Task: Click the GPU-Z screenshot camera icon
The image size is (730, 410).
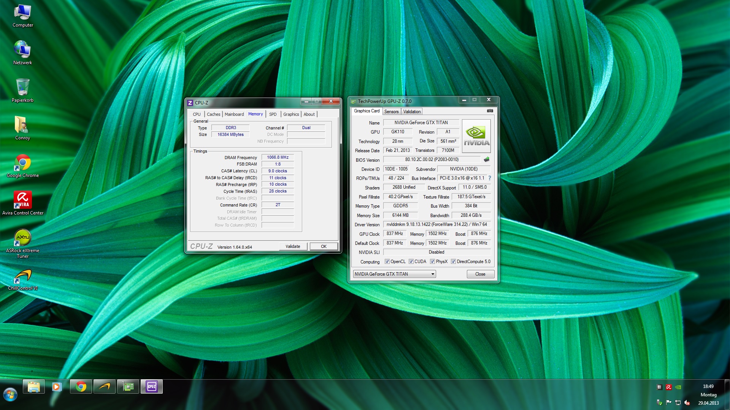Action: (x=490, y=111)
